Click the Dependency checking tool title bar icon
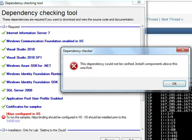 click(x=2, y=3)
